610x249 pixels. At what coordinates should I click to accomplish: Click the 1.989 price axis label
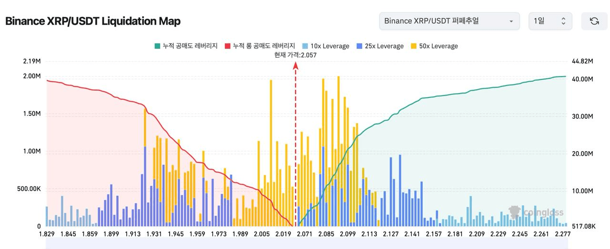point(240,234)
